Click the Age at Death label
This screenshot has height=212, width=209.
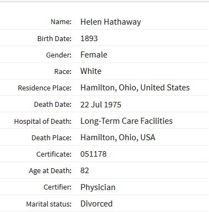[50, 171]
